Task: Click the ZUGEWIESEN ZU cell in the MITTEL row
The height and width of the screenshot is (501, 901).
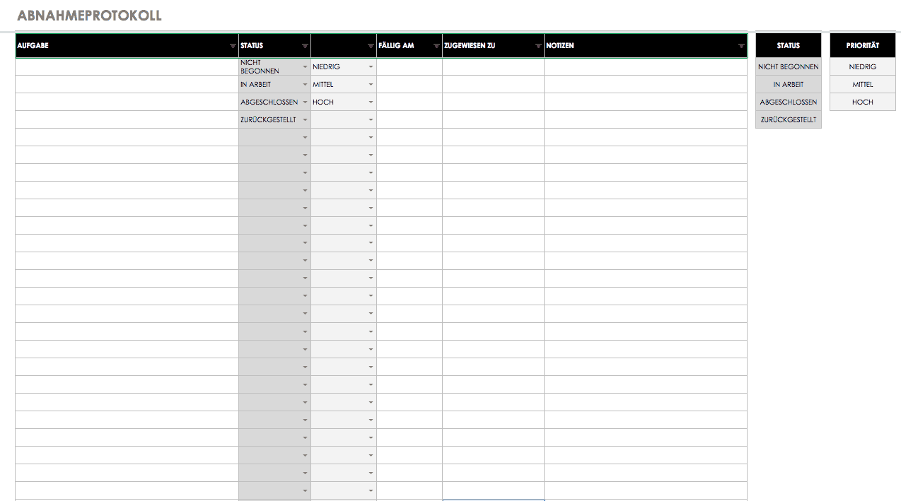Action: point(494,85)
